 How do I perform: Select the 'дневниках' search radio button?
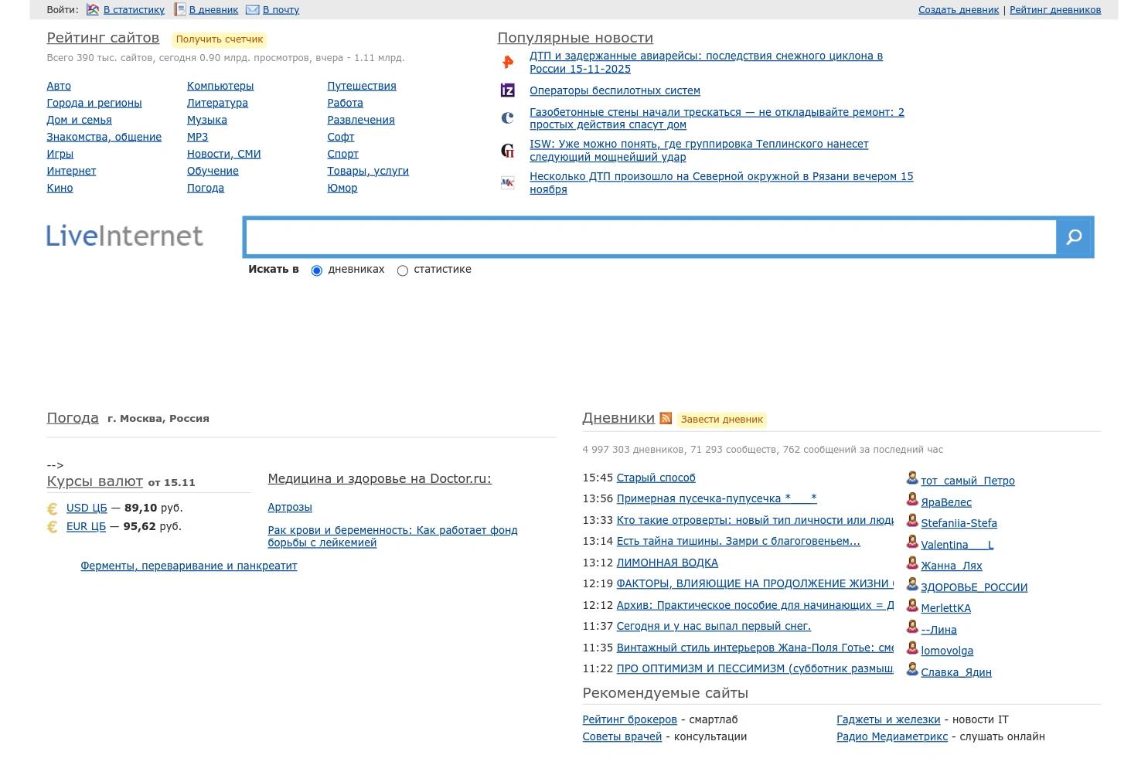click(316, 270)
